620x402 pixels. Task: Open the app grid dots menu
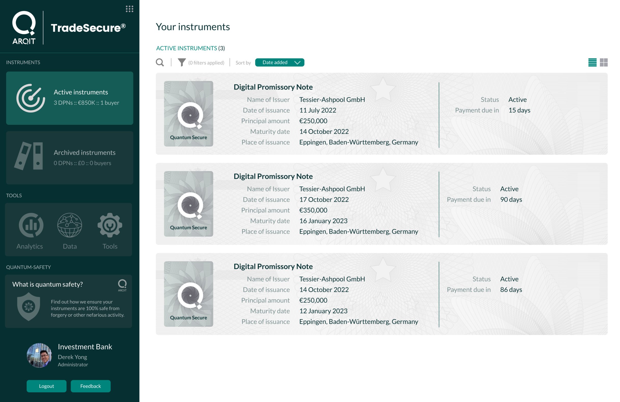point(130,9)
